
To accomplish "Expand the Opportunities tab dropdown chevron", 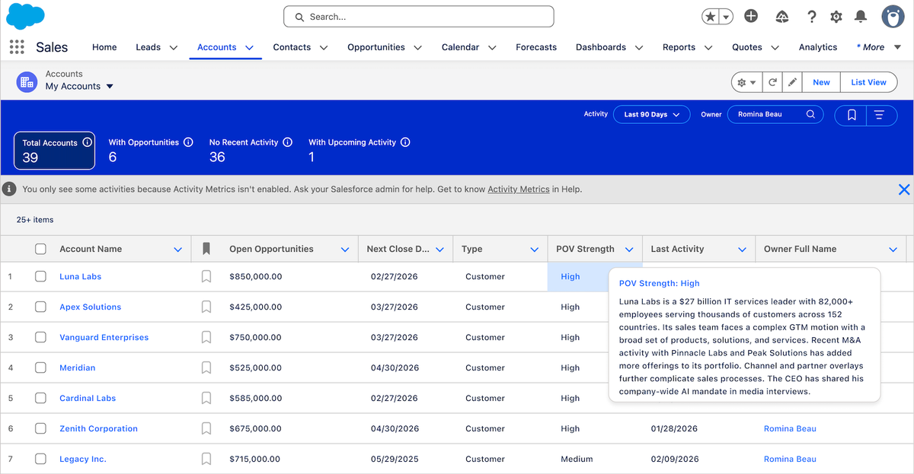I will [x=417, y=47].
